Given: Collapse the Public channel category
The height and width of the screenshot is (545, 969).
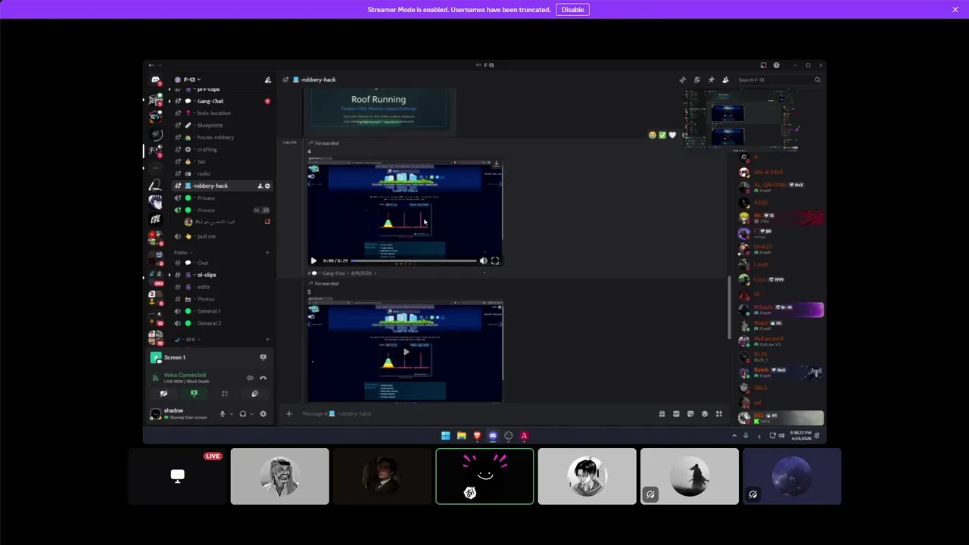Looking at the screenshot, I should pos(182,252).
